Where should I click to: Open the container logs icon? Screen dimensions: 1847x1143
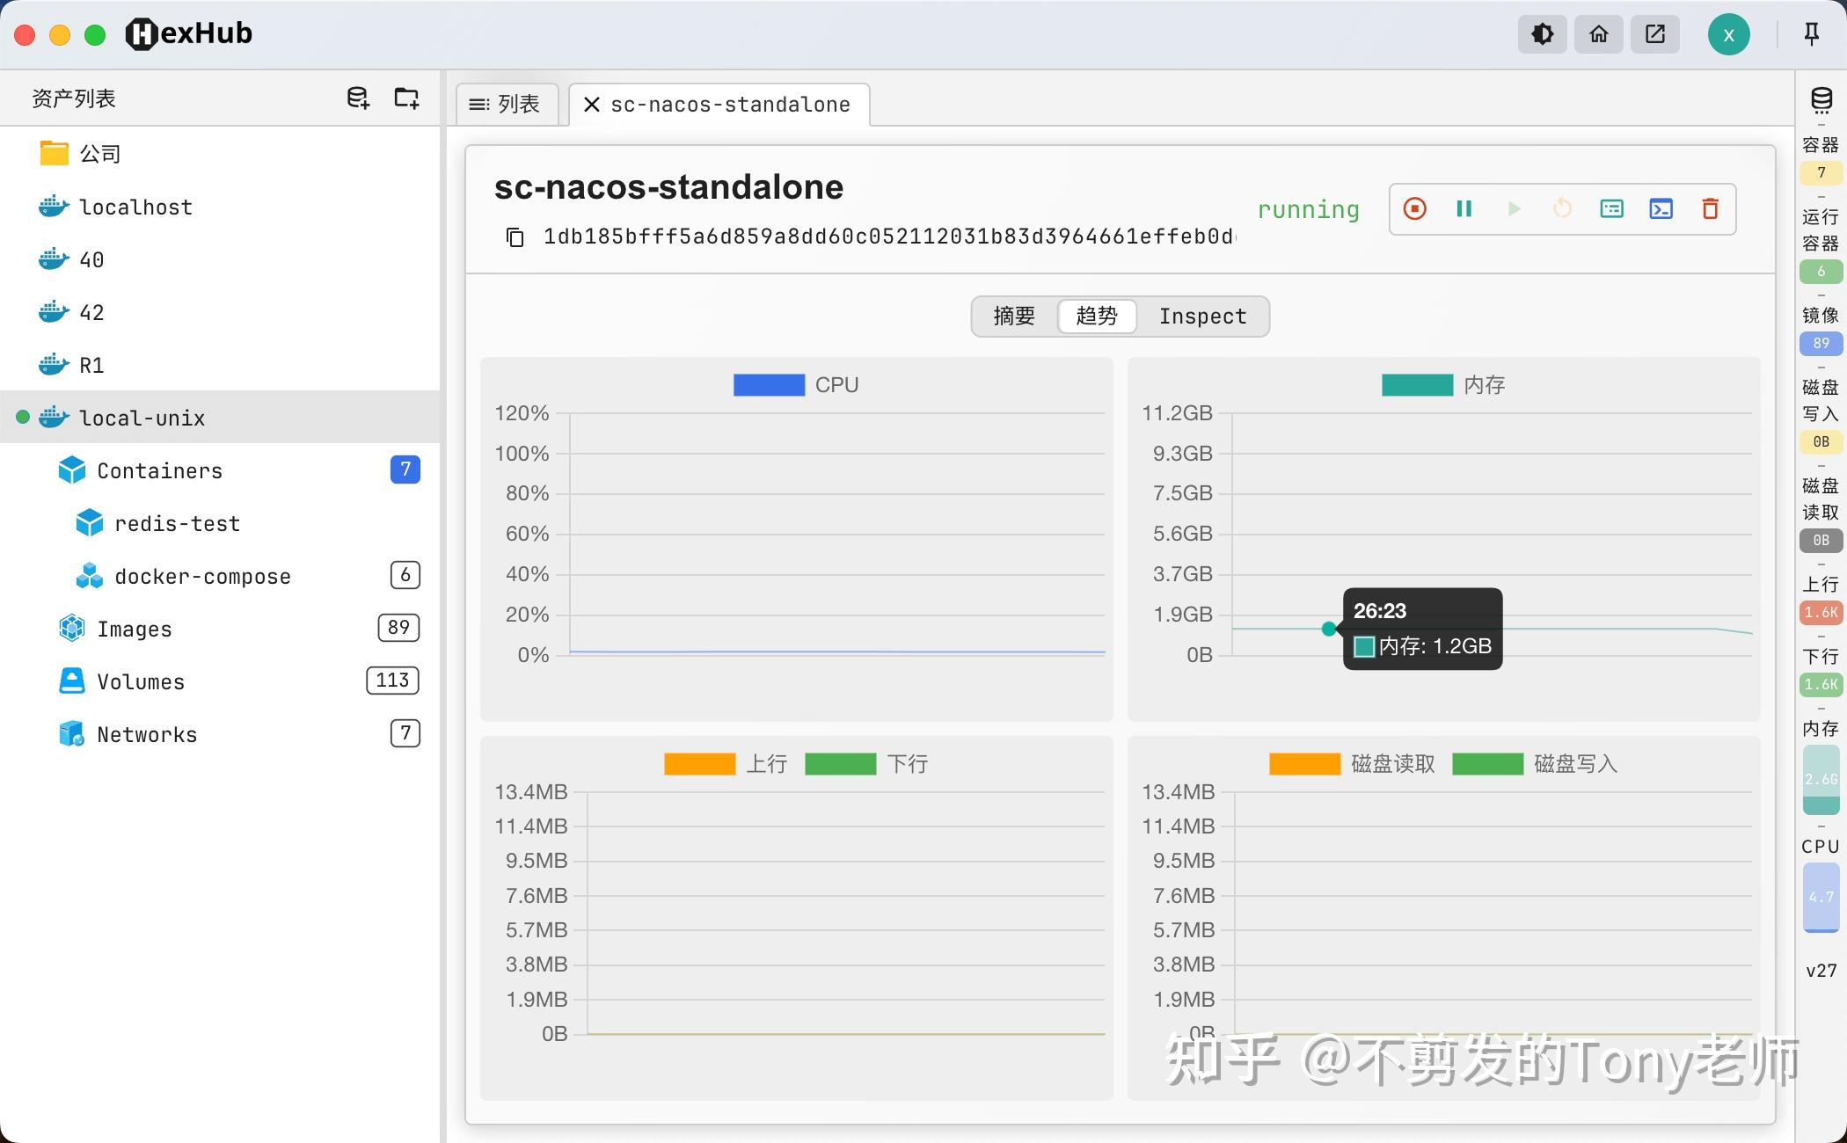[1611, 208]
